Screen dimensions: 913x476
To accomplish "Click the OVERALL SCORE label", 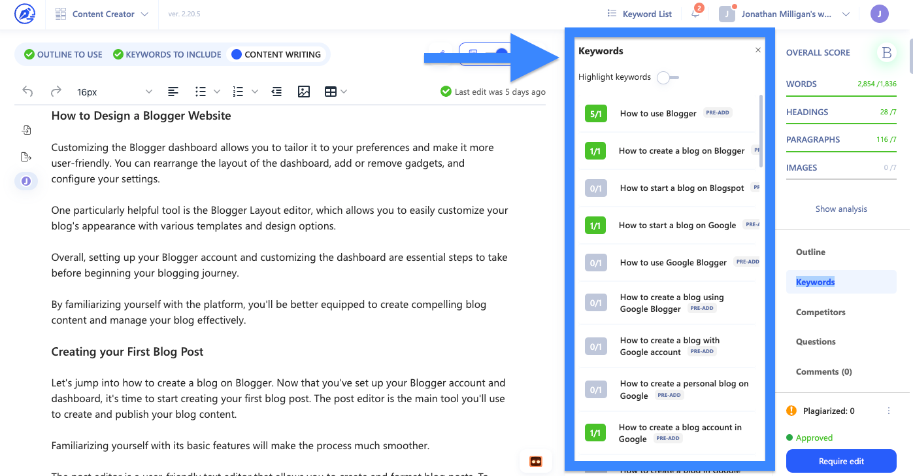I will [x=818, y=53].
